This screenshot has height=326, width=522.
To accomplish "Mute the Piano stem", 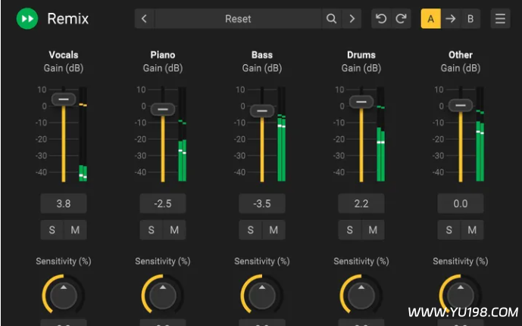I will pyautogui.click(x=174, y=230).
